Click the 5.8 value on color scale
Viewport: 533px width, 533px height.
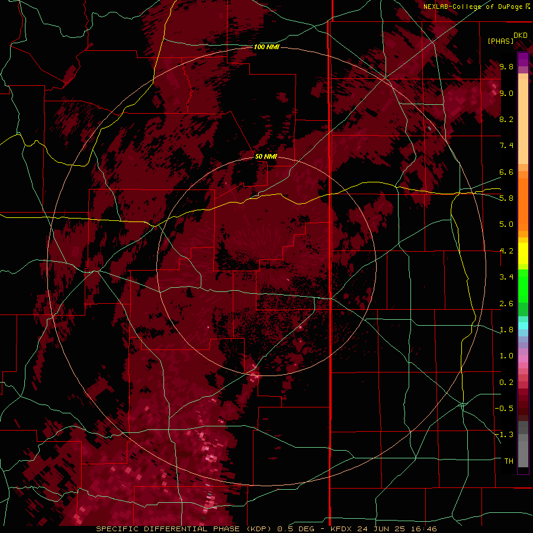506,198
